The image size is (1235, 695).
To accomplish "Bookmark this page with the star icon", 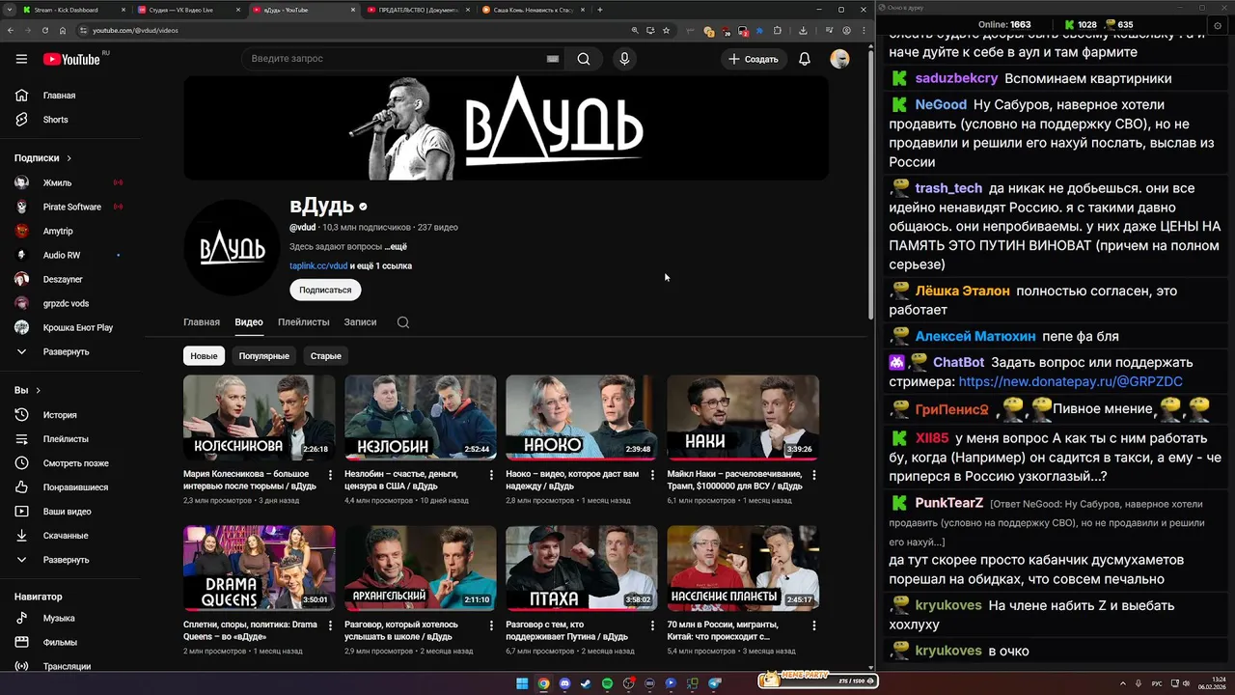I will [x=666, y=30].
